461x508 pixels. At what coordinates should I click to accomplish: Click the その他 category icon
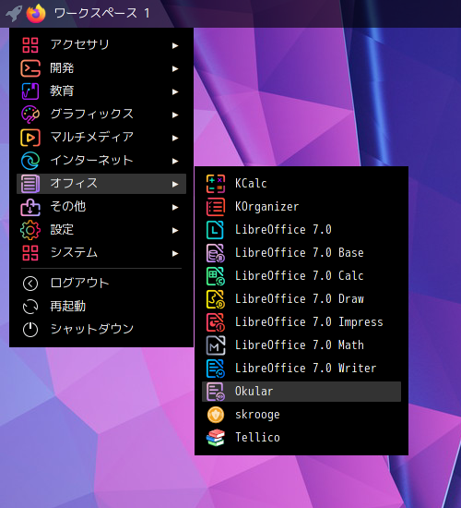tap(30, 207)
